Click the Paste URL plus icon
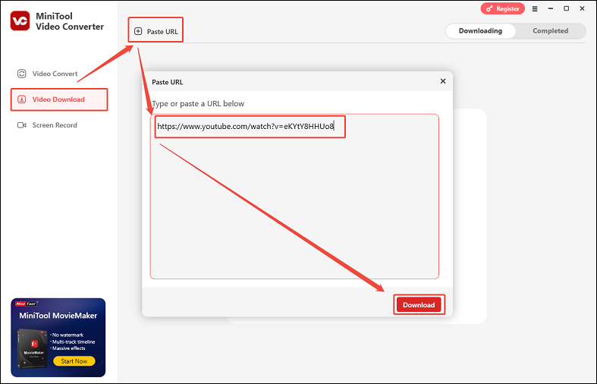Screen dimensions: 597x384 138,31
